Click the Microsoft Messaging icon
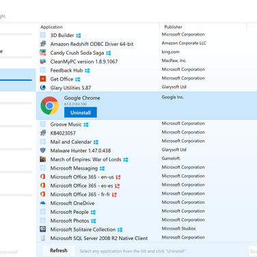Screen dimensions: 257x257 [x=43, y=168]
